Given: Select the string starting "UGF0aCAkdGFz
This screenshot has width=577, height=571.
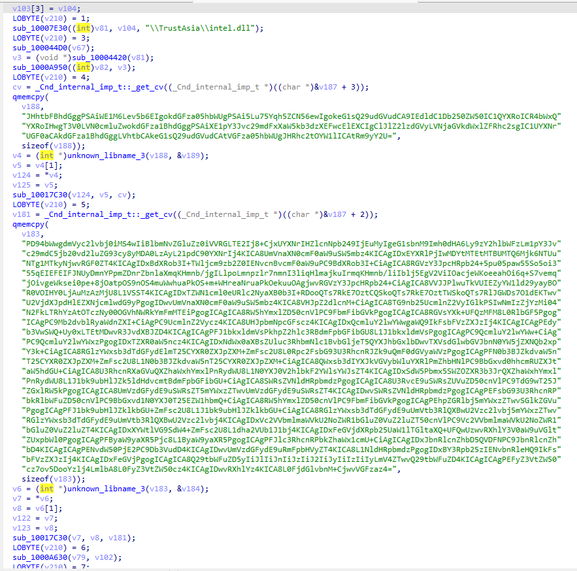Looking at the screenshot, I should click(208, 136).
